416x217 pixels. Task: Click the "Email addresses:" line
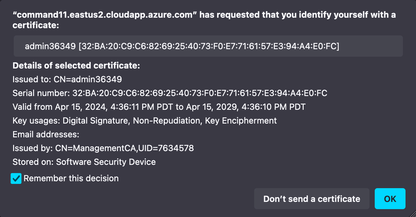click(x=46, y=134)
